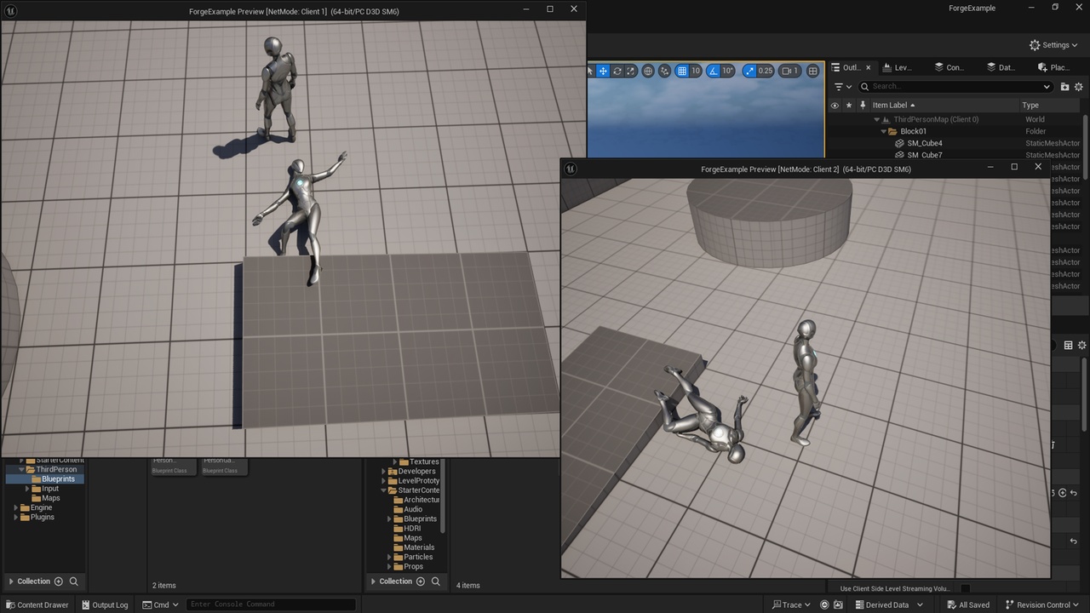Toggle the visibility eye column header
This screenshot has width=1090, height=613.
835,106
